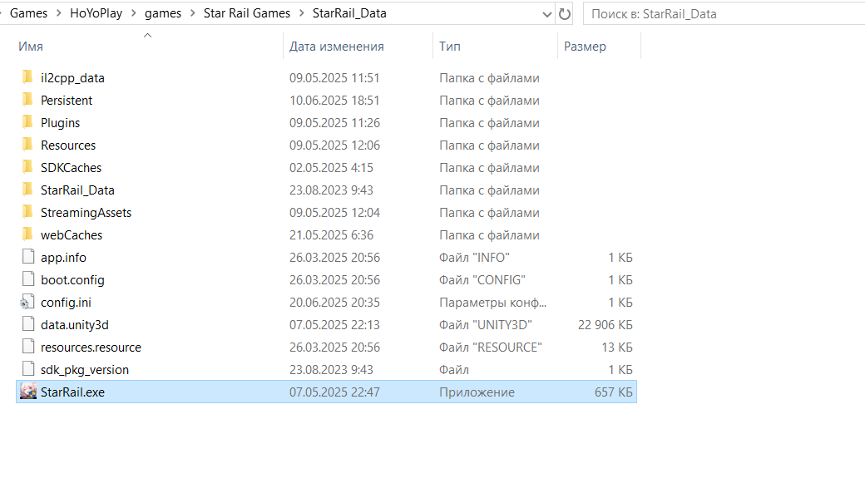Go to Games in the breadcrumb path
The width and height of the screenshot is (865, 488).
click(28, 13)
